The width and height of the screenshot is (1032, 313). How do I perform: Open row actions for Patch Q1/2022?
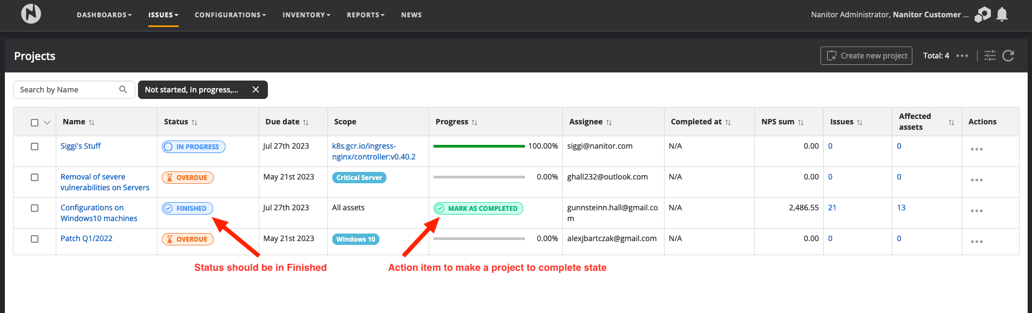[976, 242]
